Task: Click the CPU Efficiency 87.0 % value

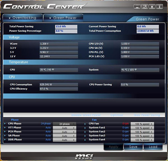Action: tap(59, 89)
